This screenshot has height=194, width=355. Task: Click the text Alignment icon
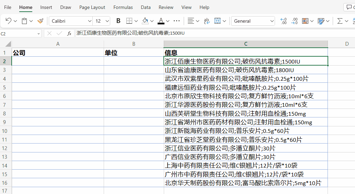(x=191, y=21)
